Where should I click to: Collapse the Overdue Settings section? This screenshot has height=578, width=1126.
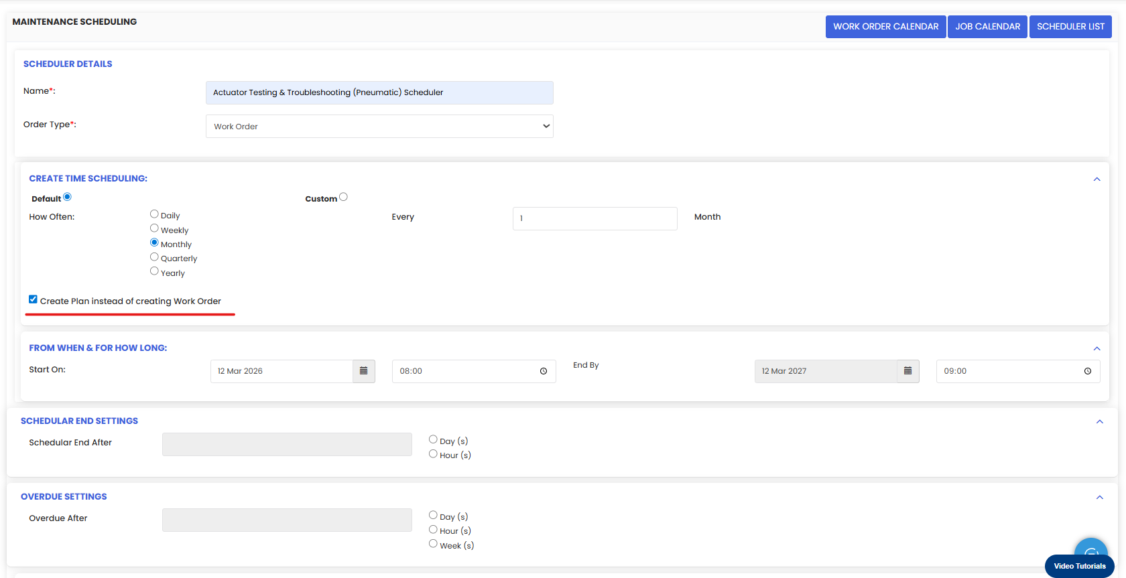(1100, 497)
